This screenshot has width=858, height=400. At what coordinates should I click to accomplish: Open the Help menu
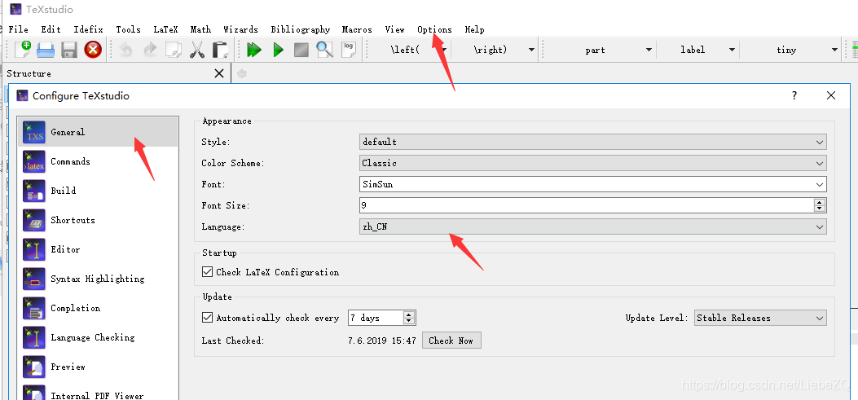pyautogui.click(x=474, y=29)
